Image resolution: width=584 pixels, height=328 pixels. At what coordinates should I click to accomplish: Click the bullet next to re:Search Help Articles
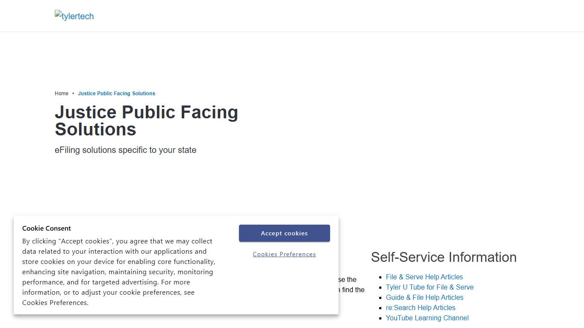coord(380,308)
